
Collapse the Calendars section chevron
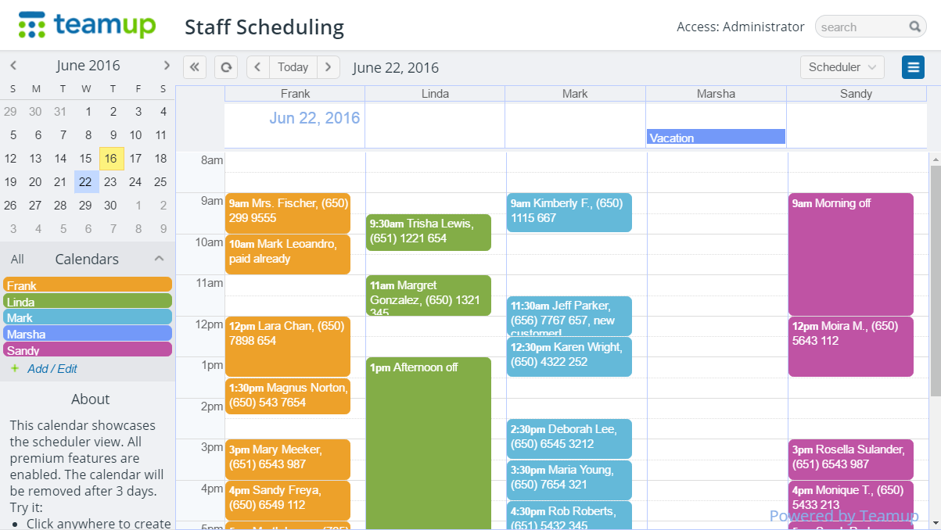point(159,259)
